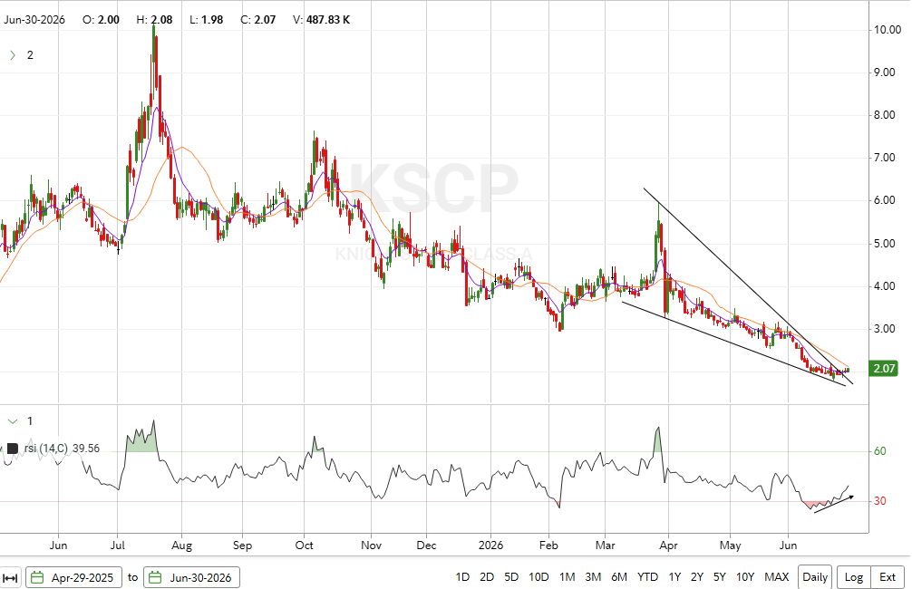Switch to the 1Y range
912x589 pixels.
click(x=674, y=577)
